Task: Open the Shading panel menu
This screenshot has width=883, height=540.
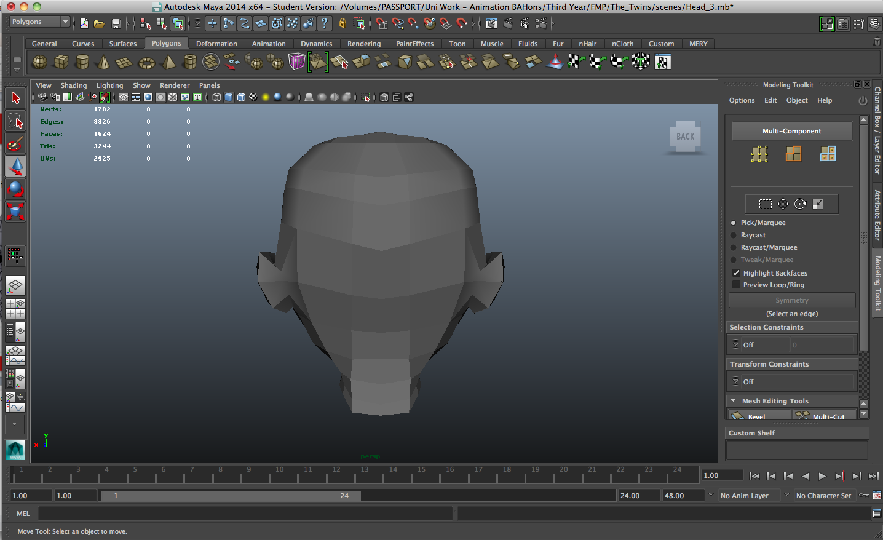Action: pyautogui.click(x=73, y=85)
